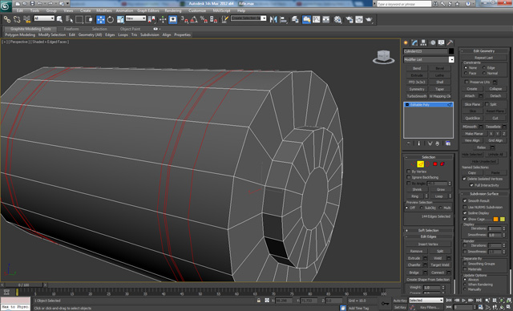
Task: Toggle Smooth Result checkbox
Action: (x=465, y=201)
